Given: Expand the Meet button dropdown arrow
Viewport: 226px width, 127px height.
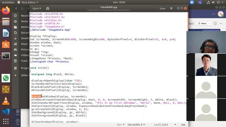Looking at the screenshot, I should (209, 23).
